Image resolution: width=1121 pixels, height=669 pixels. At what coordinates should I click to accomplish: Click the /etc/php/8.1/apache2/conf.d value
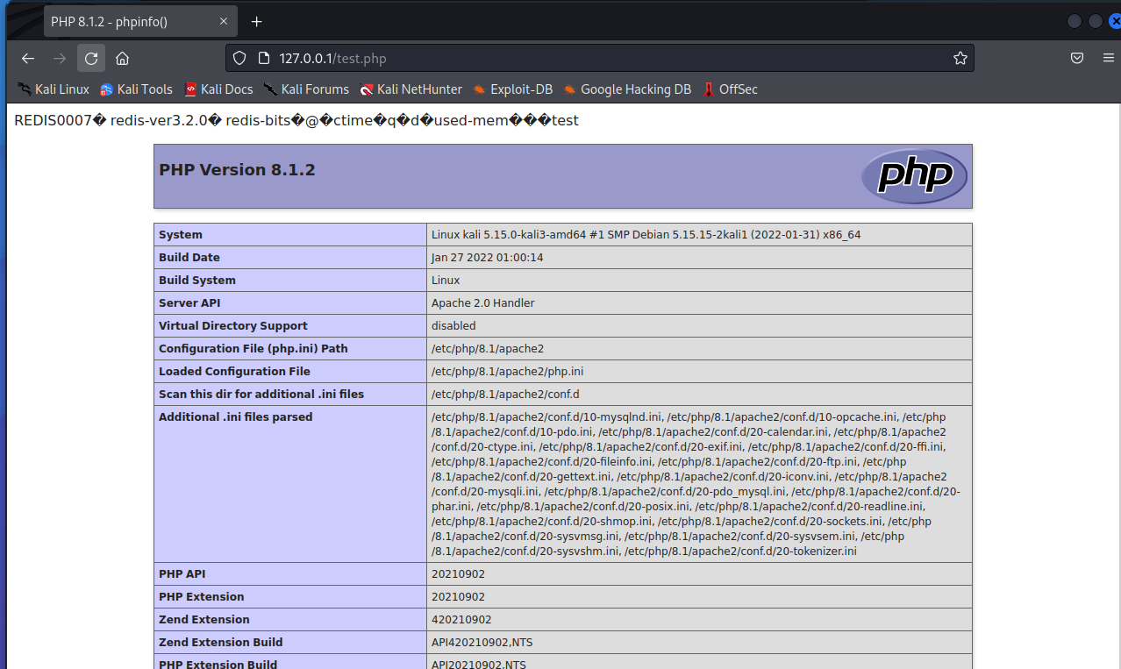(x=505, y=395)
